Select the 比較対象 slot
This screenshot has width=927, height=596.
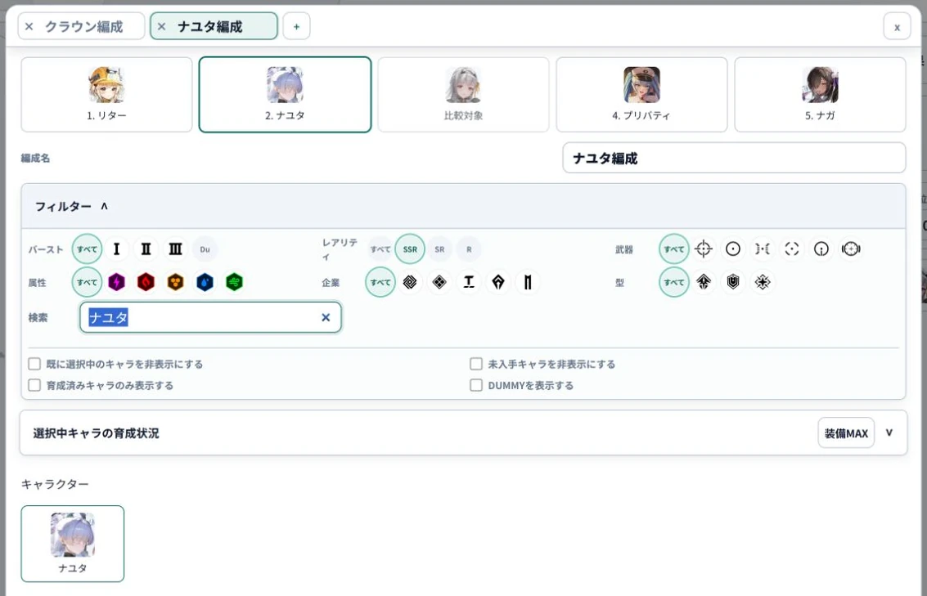463,95
